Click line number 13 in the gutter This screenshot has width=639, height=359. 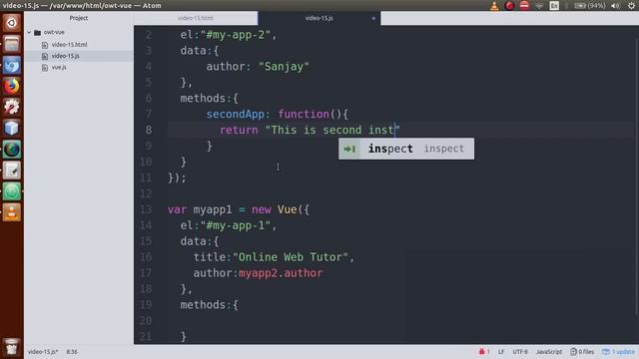coord(146,209)
